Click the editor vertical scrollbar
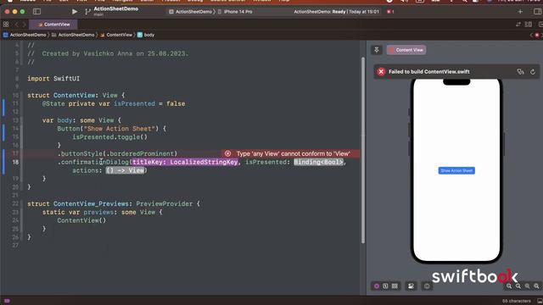The image size is (543, 305). [363, 151]
